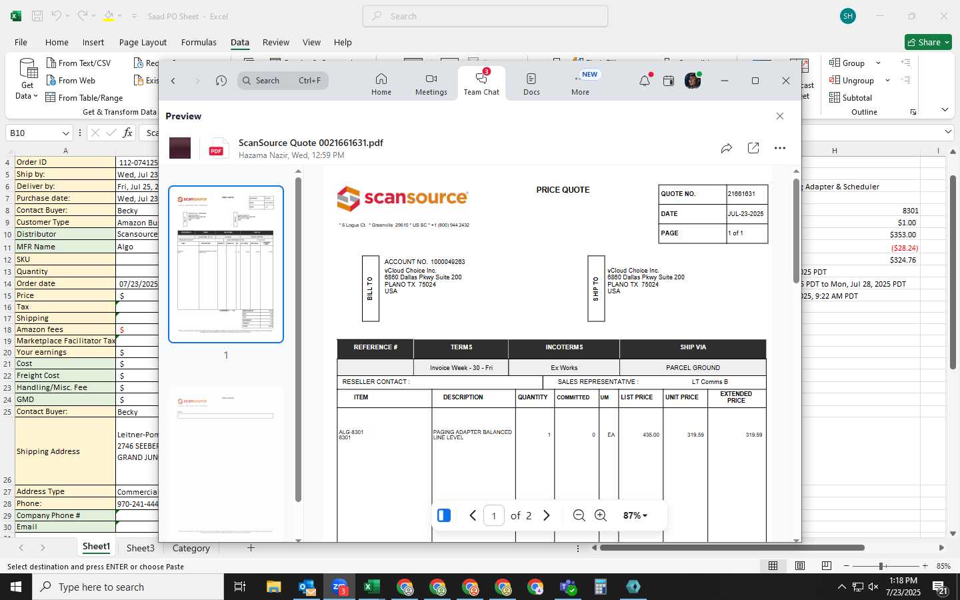Click Undo in Quick Access Toolbar
This screenshot has height=600, width=960.
click(x=57, y=16)
